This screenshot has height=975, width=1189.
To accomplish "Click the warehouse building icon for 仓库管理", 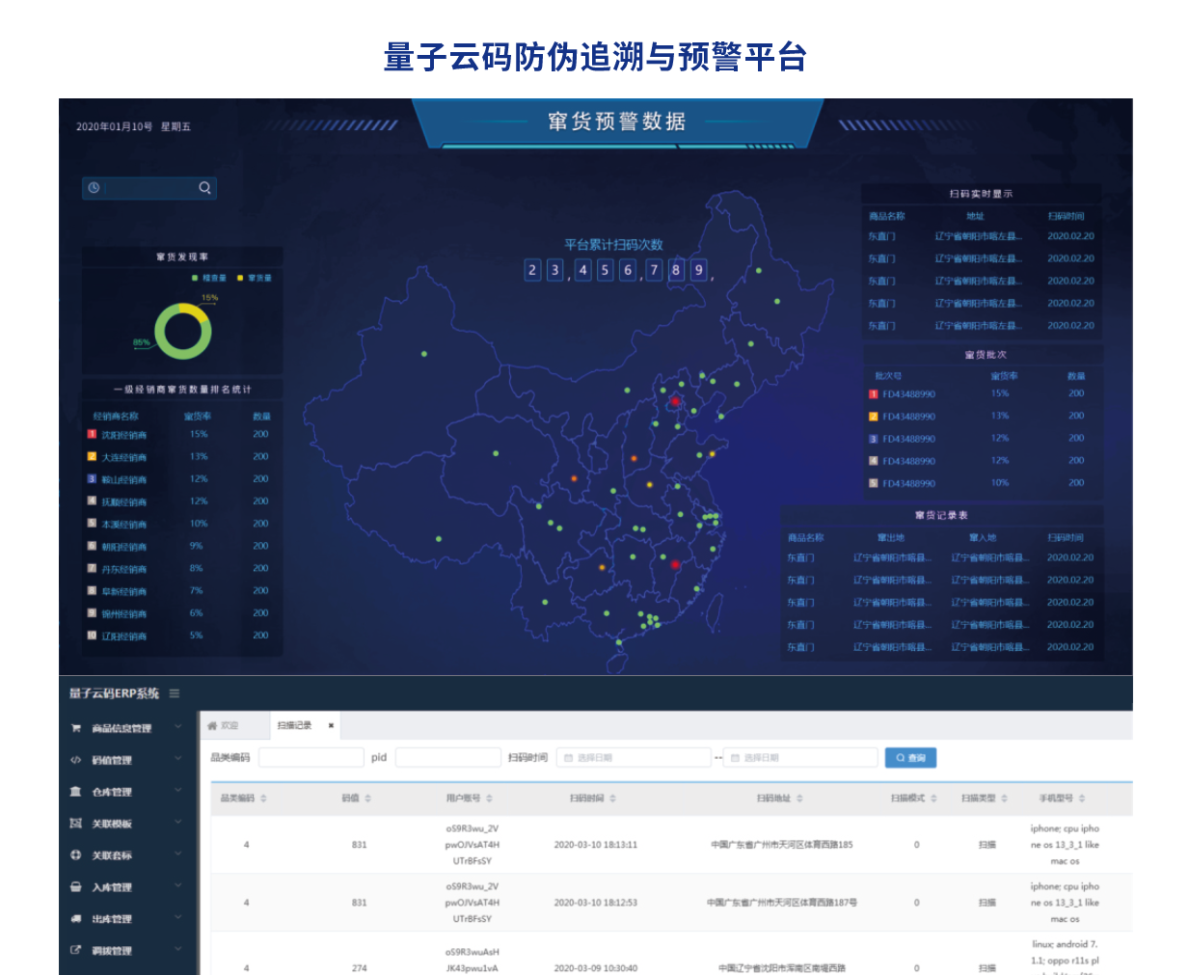I will 75,792.
